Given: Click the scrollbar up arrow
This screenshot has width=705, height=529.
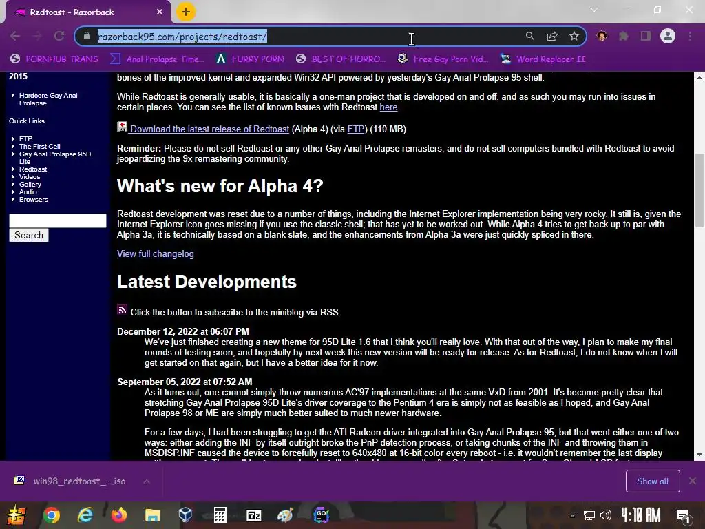Looking at the screenshot, I should click(699, 77).
